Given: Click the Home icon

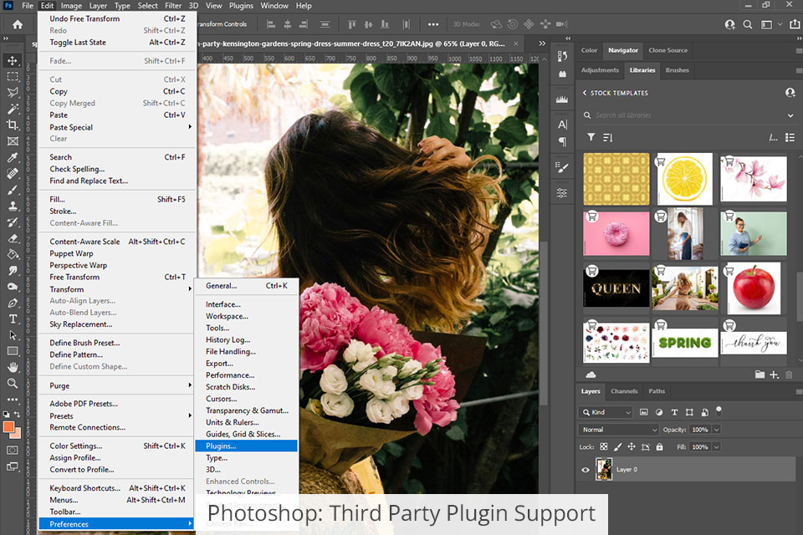Looking at the screenshot, I should coord(18,24).
